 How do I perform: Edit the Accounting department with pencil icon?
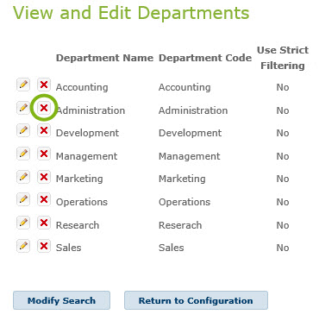(23, 85)
